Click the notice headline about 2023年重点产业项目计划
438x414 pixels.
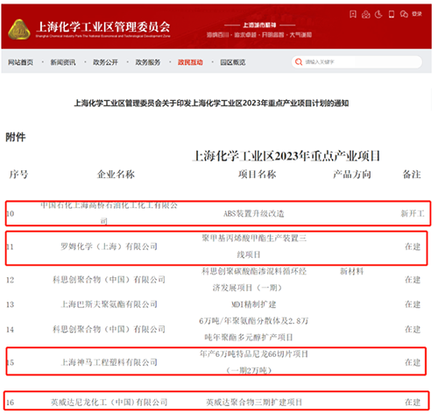(x=211, y=103)
